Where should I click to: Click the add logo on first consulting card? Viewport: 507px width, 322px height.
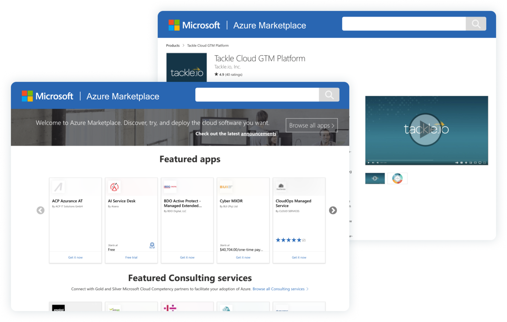[58, 308]
